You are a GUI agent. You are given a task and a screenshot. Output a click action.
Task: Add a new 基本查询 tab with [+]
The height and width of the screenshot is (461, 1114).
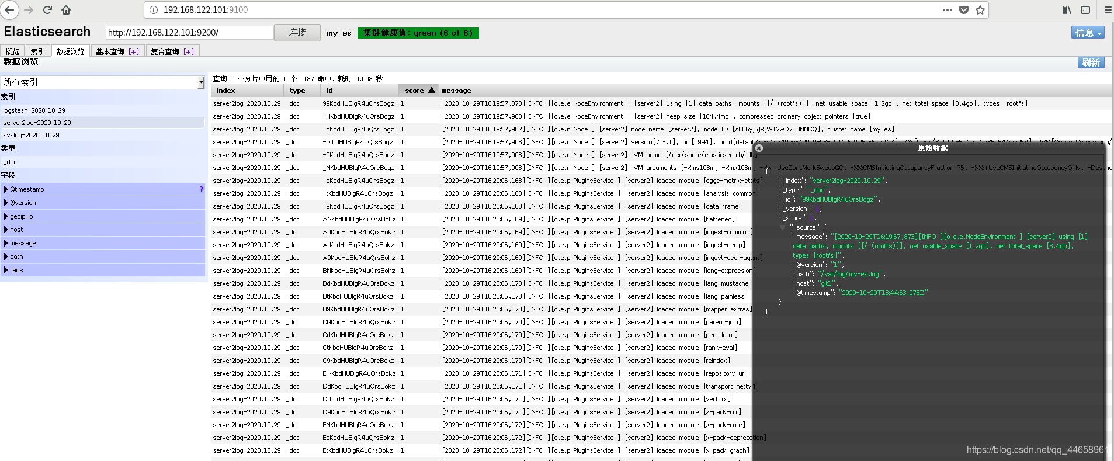pos(134,52)
